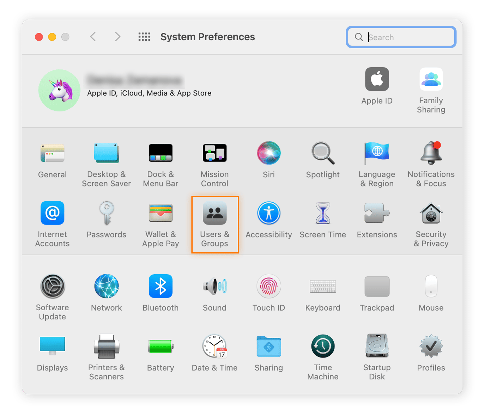Open Screen Time settings
This screenshot has width=485, height=416.
coord(322,213)
